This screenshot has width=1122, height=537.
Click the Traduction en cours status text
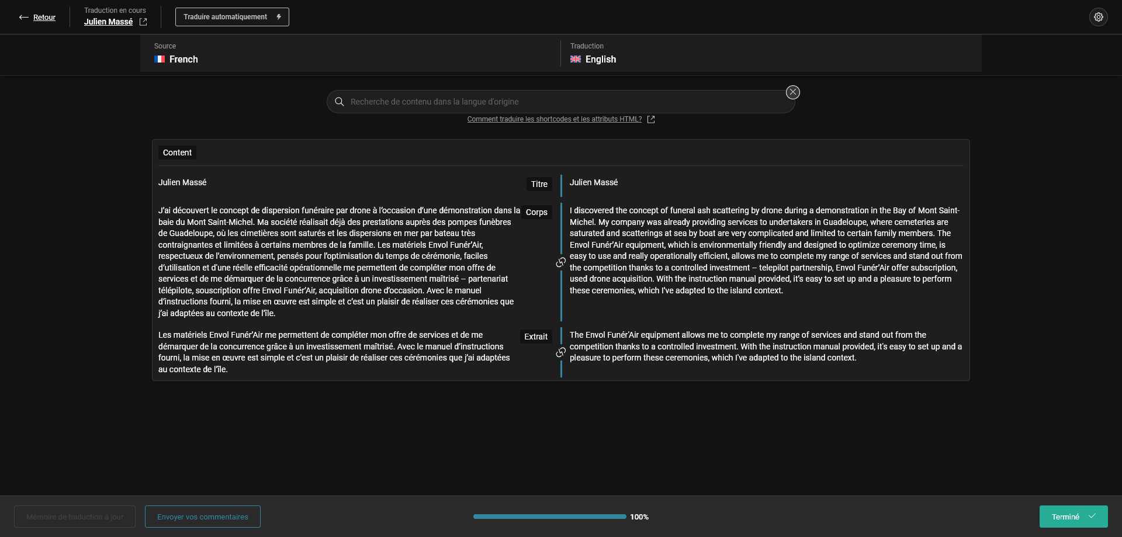[115, 11]
